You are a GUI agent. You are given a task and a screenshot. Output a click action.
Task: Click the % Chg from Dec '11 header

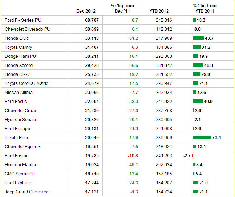[x=122, y=8]
